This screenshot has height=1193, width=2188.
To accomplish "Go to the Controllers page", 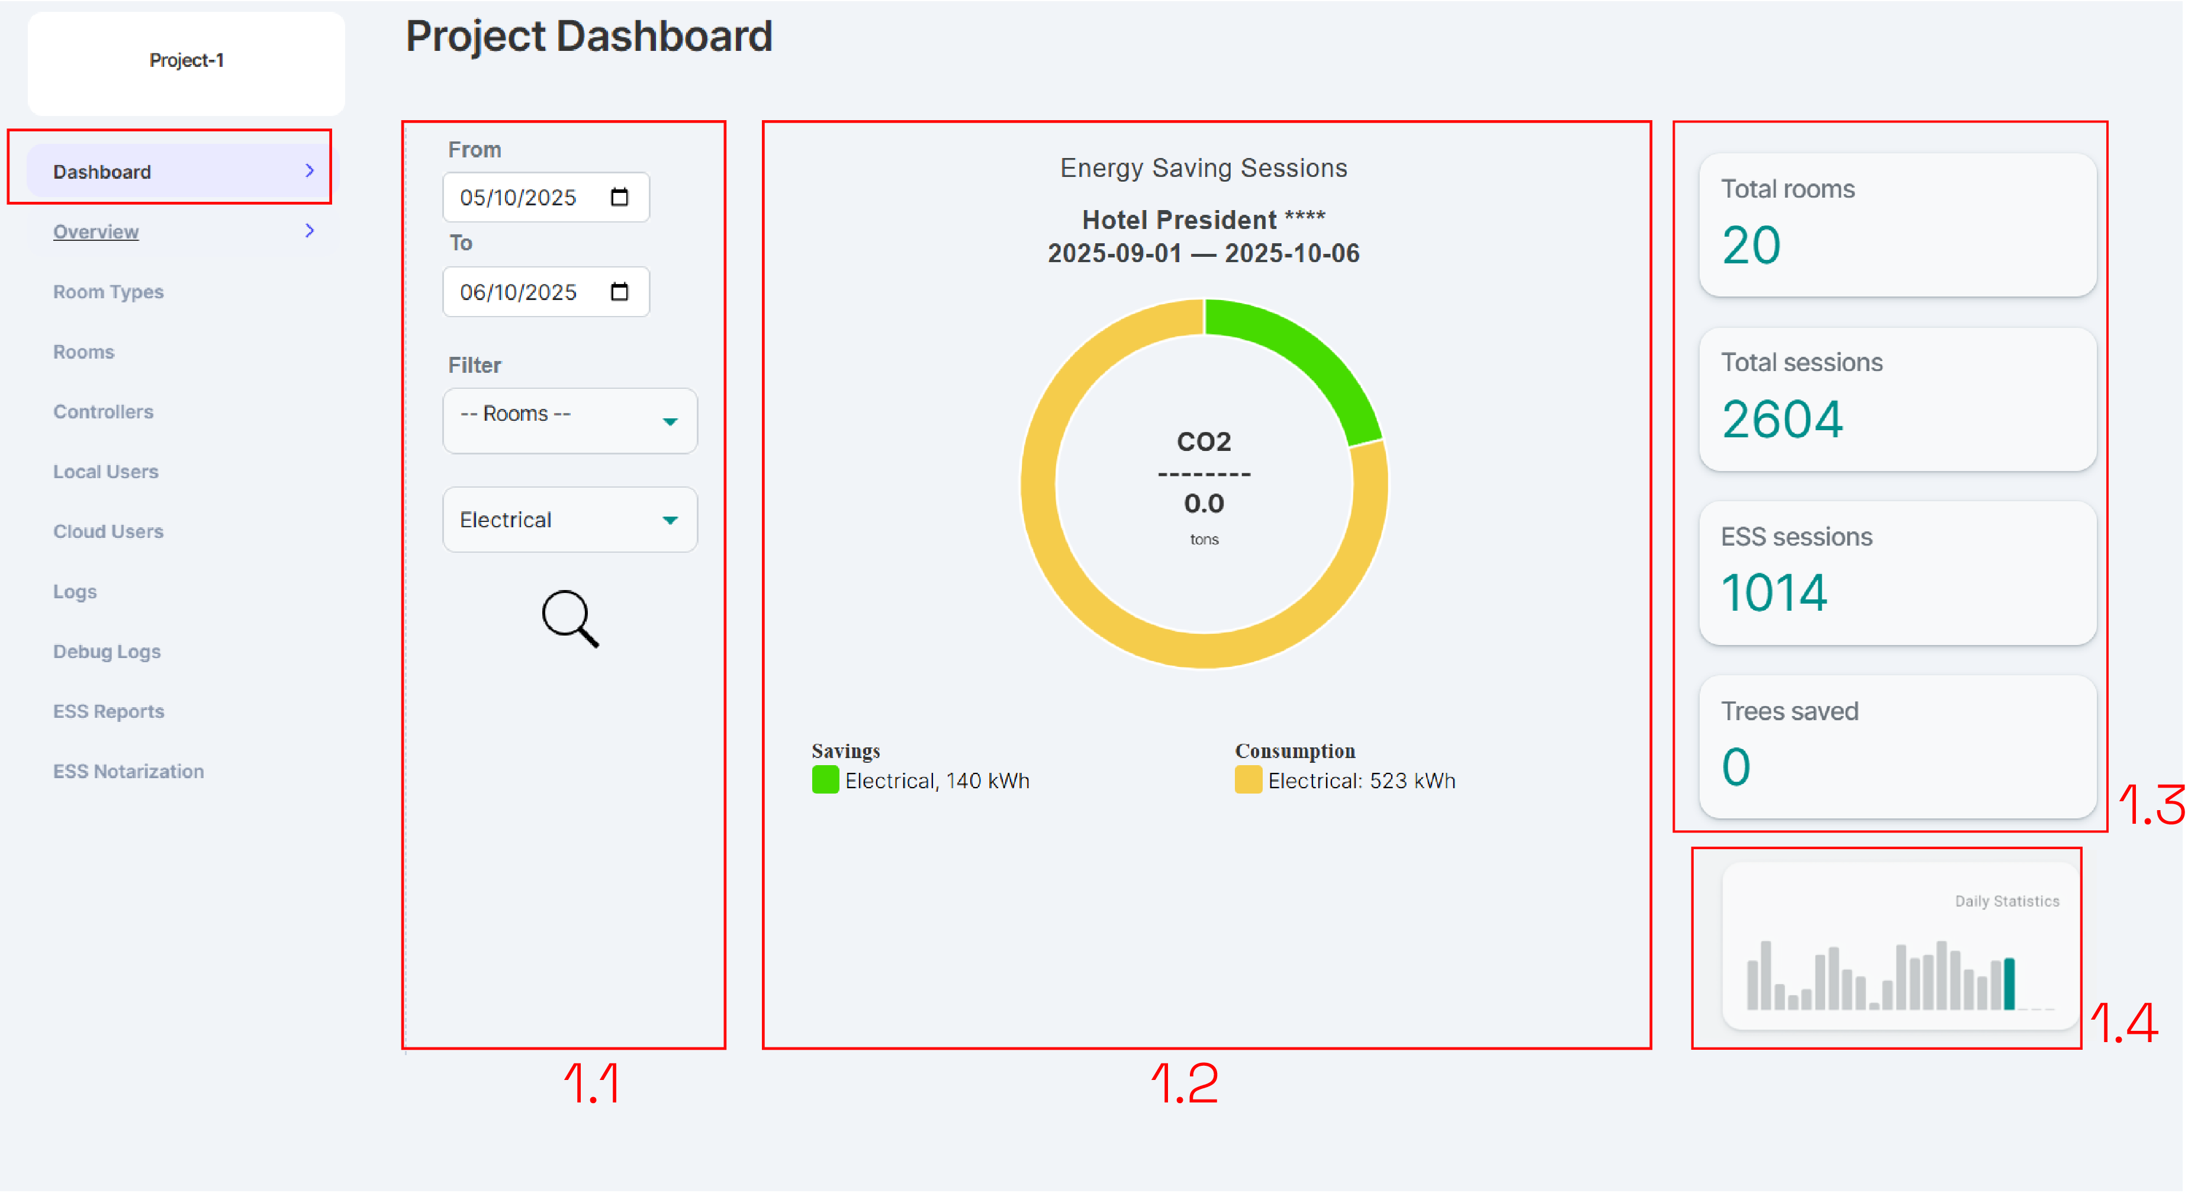I will (103, 412).
